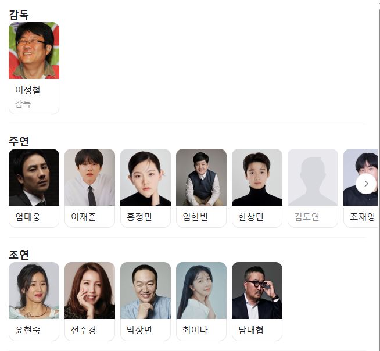The height and width of the screenshot is (351, 380).
Task: View the 남대협 cast photo
Action: coord(257,291)
